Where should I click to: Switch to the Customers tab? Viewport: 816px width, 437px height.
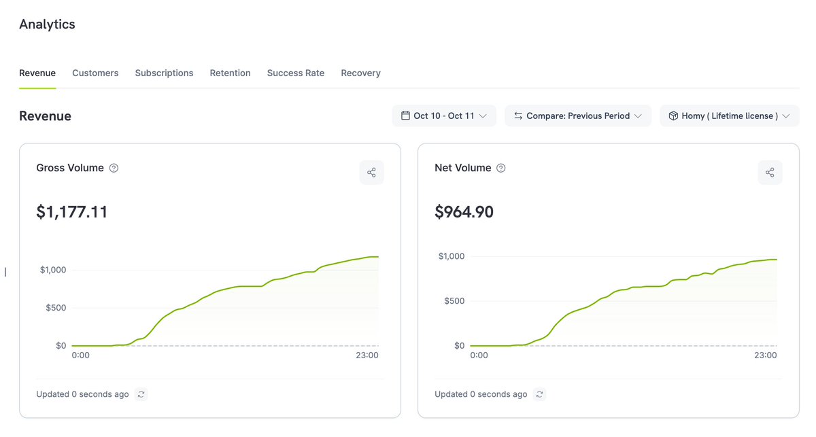click(x=95, y=73)
